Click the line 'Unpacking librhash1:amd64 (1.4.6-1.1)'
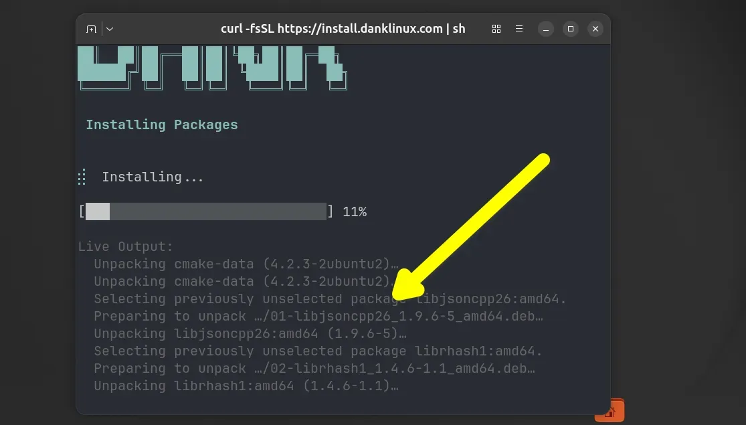The image size is (746, 425). pyautogui.click(x=246, y=386)
